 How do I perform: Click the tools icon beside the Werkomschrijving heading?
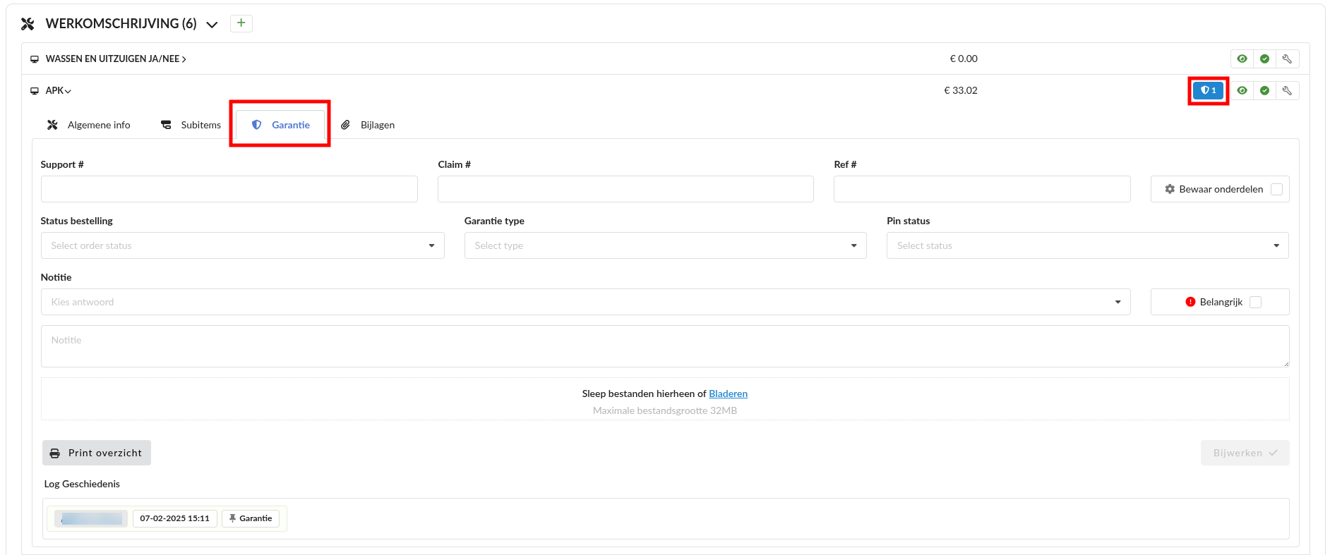point(28,24)
